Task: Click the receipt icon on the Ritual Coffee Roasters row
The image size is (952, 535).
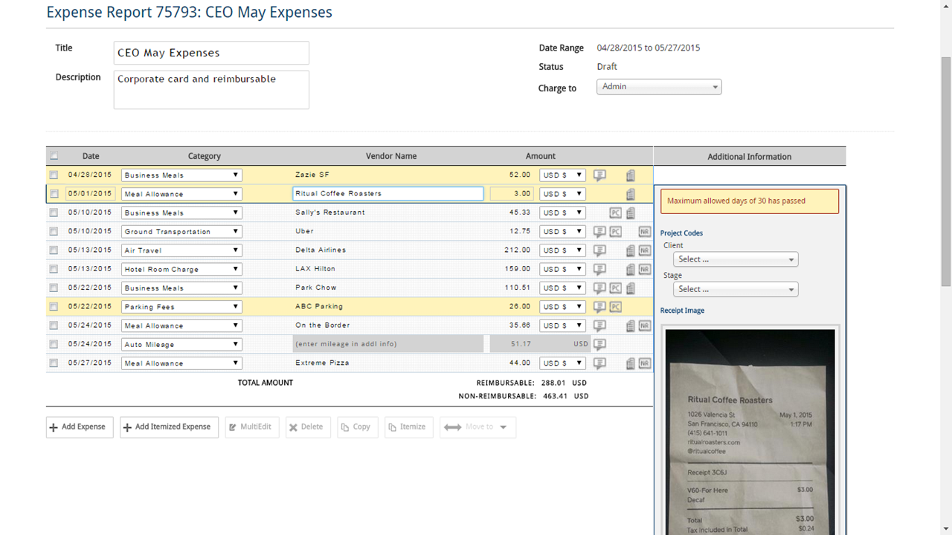Action: (x=630, y=194)
